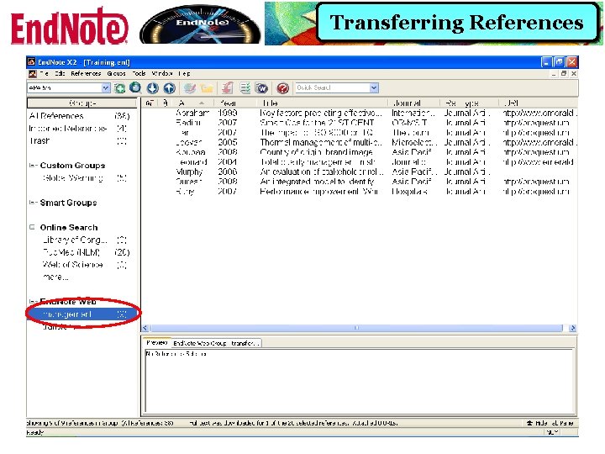
Task: Collapse the Custom Groups section
Action: pos(33,166)
